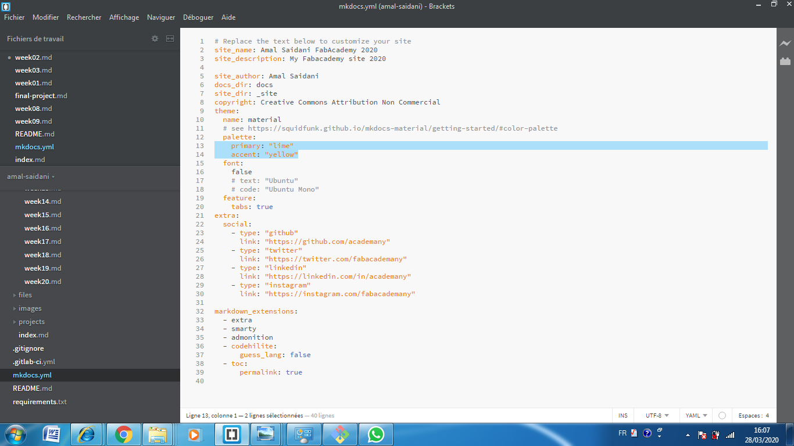Open WhatsApp from taskbar
Image resolution: width=794 pixels, height=446 pixels.
(x=376, y=434)
